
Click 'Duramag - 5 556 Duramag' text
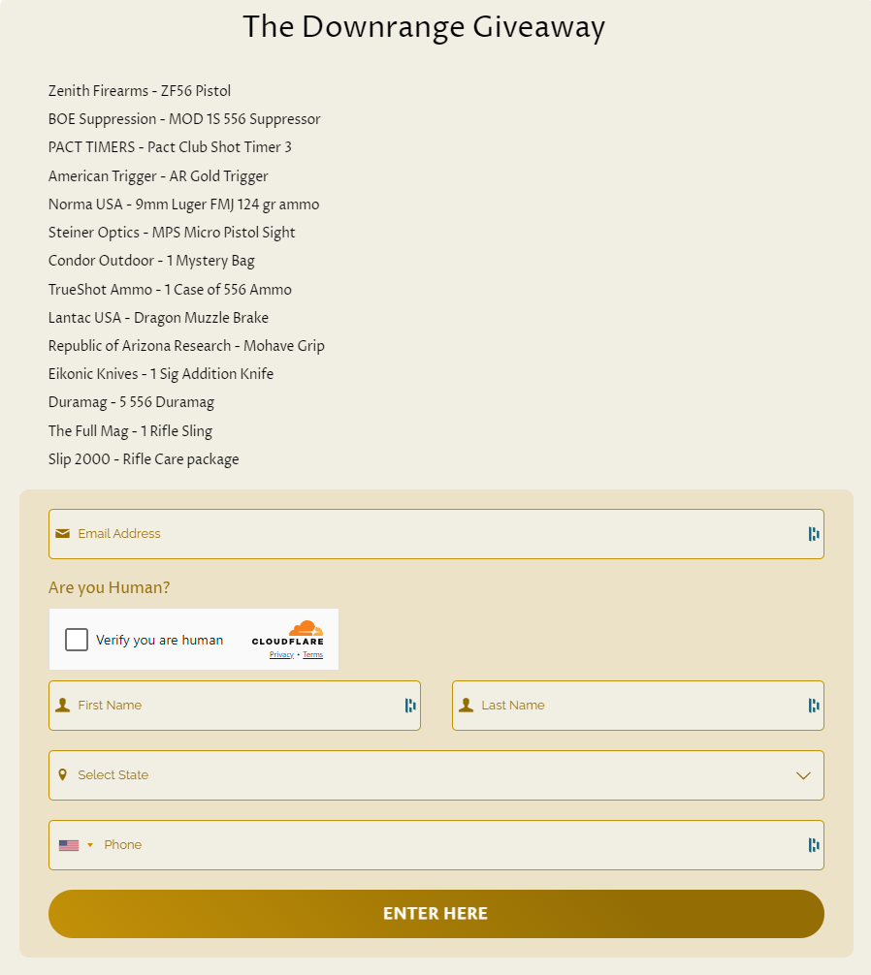pyautogui.click(x=131, y=402)
